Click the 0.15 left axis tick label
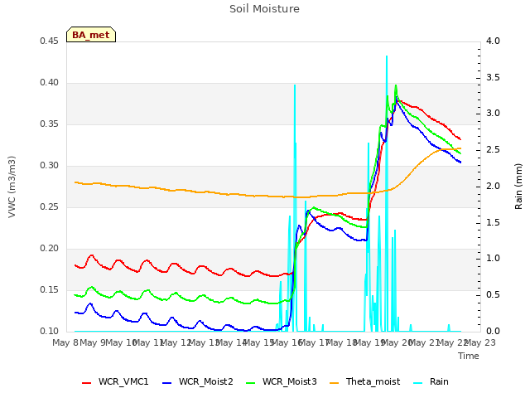530x398 pixels. pyautogui.click(x=49, y=289)
